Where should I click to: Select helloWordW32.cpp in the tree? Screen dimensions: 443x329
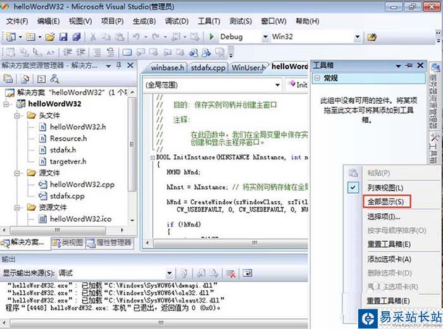point(82,184)
